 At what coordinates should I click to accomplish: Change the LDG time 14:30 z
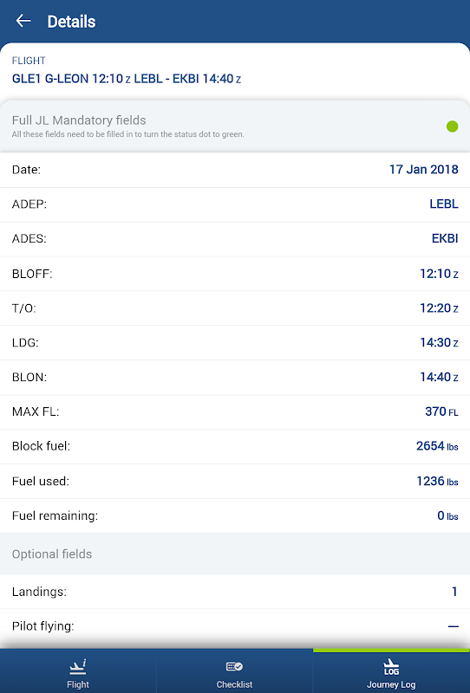pos(438,342)
